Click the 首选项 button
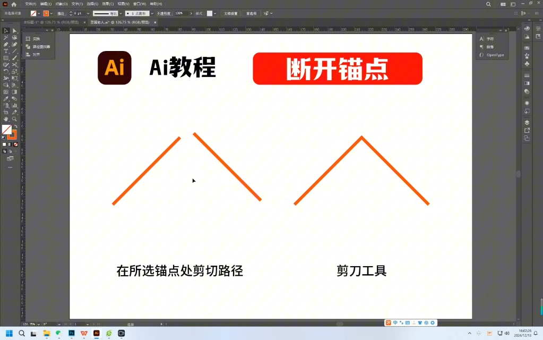The width and height of the screenshot is (543, 340). click(x=251, y=13)
